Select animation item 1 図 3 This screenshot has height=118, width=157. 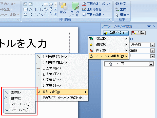click(129, 64)
